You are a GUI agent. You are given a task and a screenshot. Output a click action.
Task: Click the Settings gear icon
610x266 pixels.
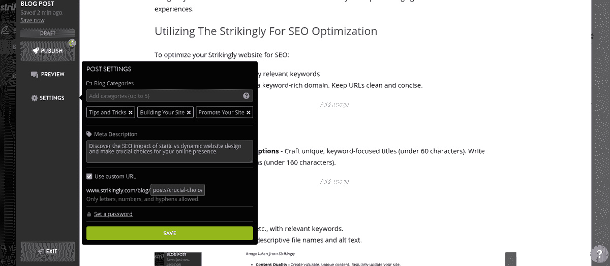(34, 98)
